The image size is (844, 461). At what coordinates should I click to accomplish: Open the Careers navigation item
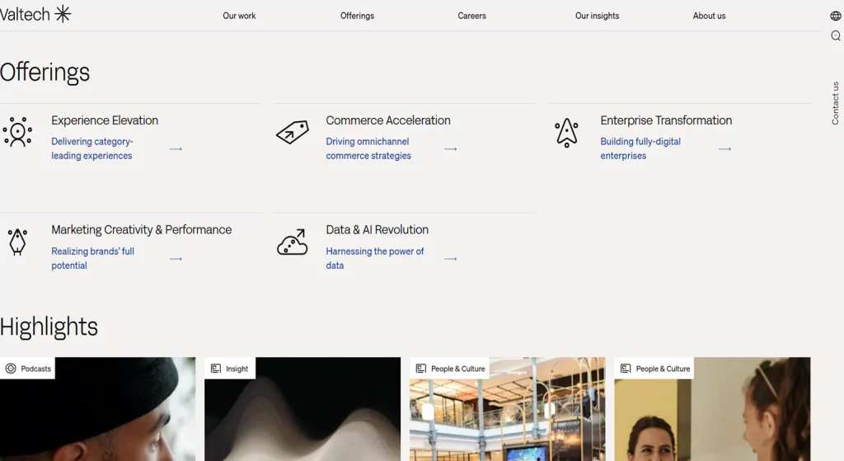471,16
